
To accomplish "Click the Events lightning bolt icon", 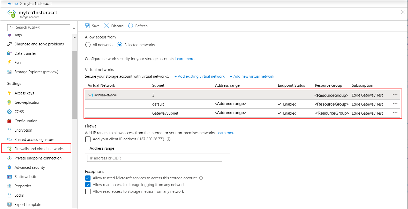I will coord(10,62).
